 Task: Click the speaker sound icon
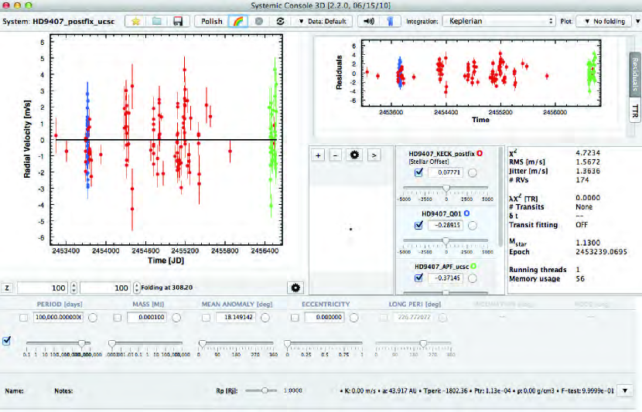pyautogui.click(x=370, y=21)
